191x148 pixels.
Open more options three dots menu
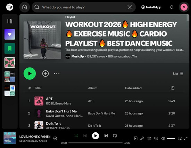tap(57, 73)
